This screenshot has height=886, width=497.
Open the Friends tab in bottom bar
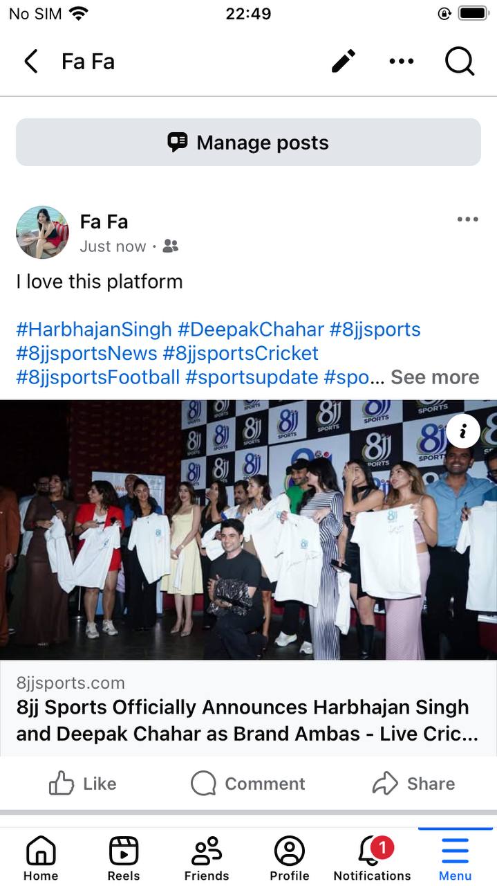(207, 858)
